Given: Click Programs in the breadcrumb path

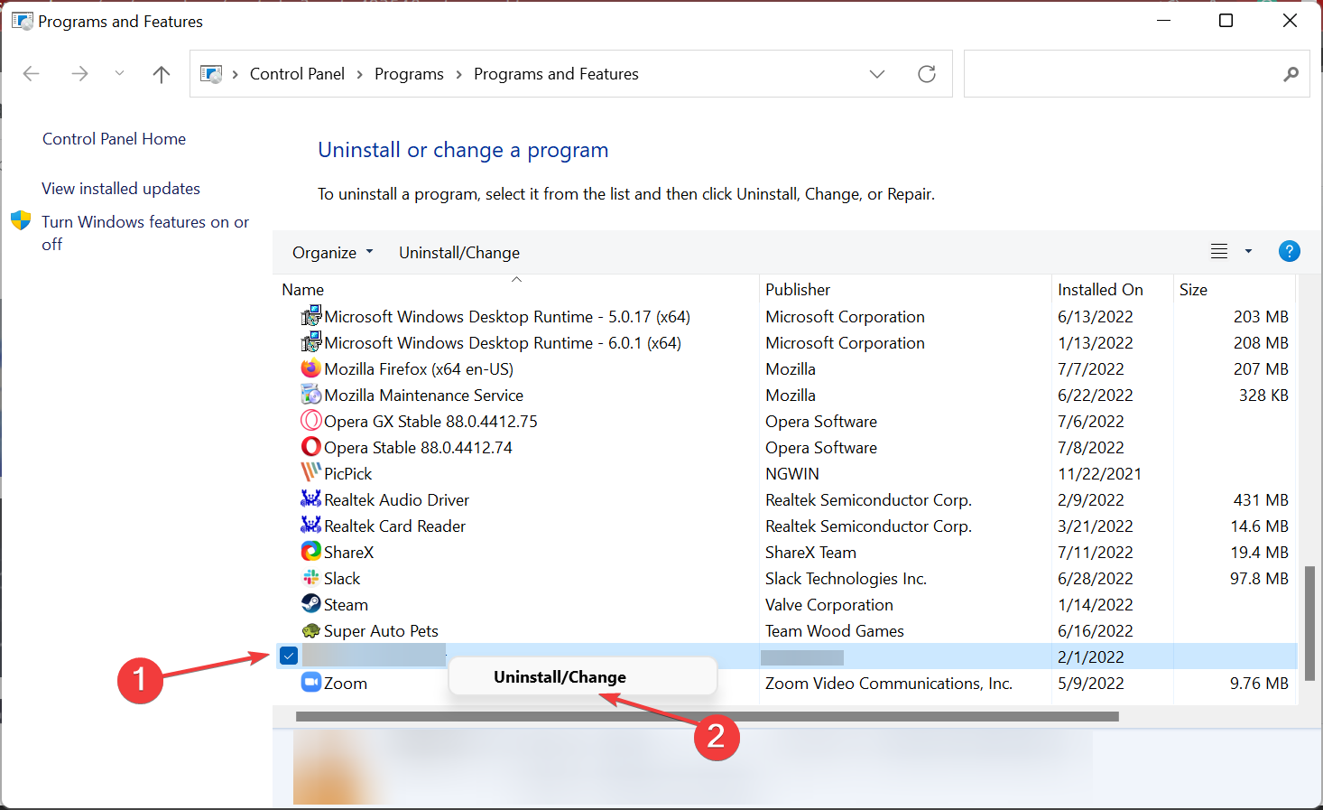Looking at the screenshot, I should (409, 74).
